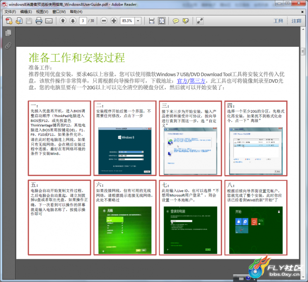308x282 pixels.
Task: Click the fit full page icon
Action: [x=162, y=21]
